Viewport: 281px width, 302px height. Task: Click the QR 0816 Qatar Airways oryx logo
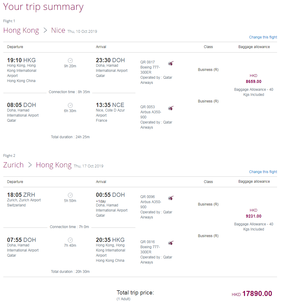tap(171, 243)
